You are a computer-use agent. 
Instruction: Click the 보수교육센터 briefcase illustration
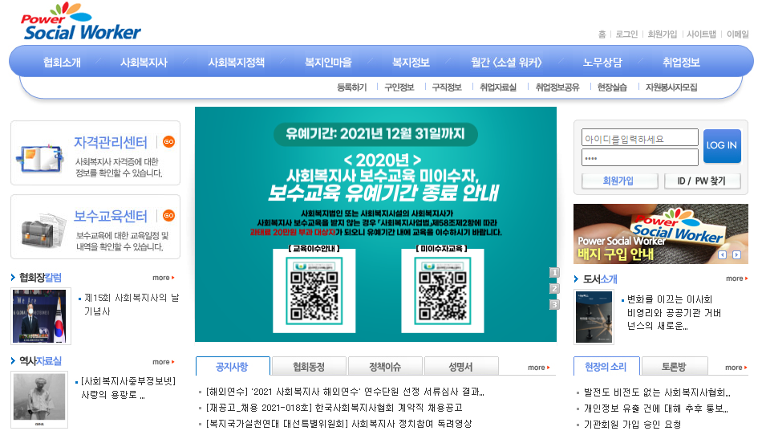pos(43,230)
